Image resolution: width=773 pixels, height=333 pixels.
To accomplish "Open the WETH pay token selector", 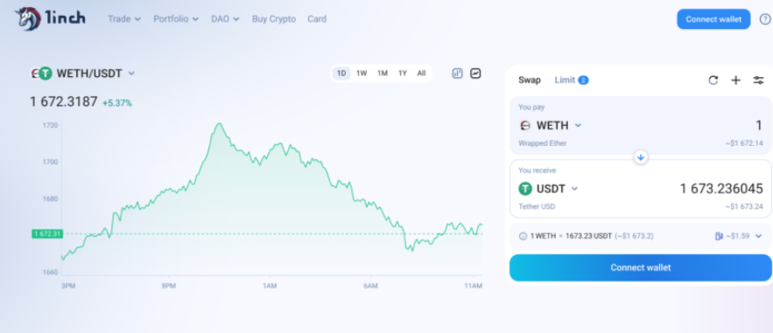I will [x=551, y=126].
